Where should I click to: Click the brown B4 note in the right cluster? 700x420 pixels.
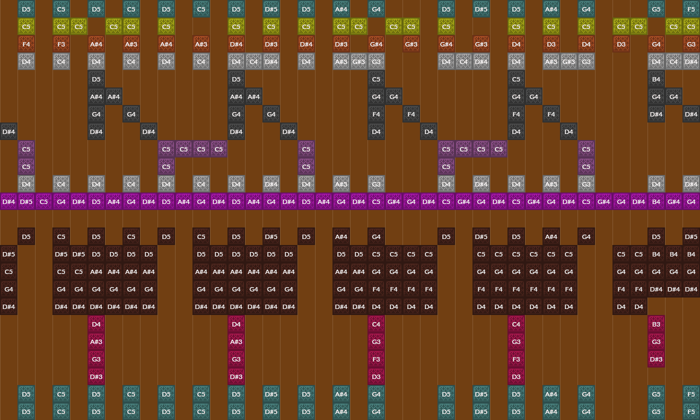coord(656,254)
